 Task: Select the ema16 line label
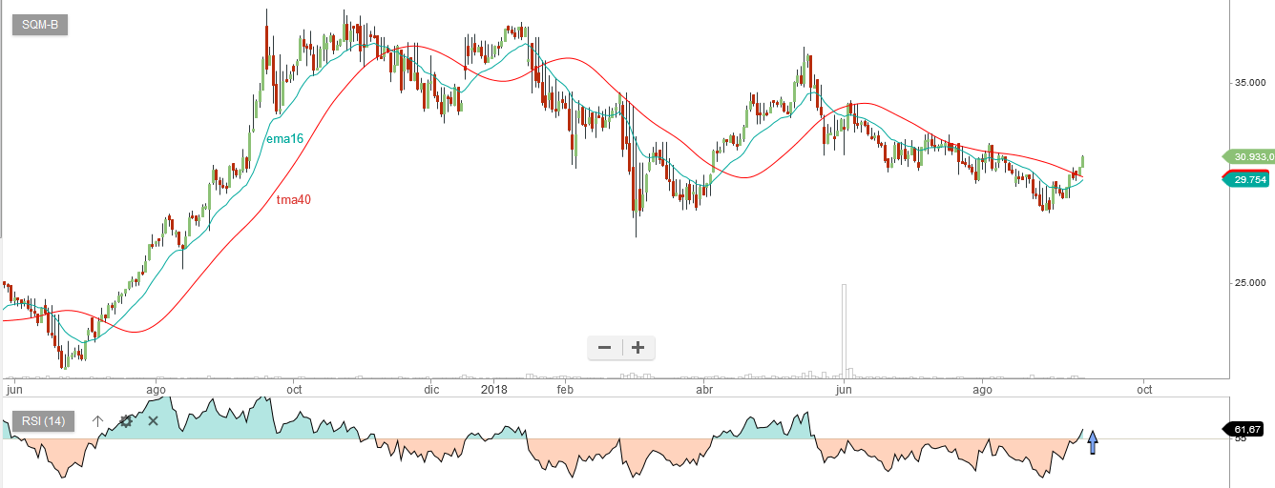point(284,139)
